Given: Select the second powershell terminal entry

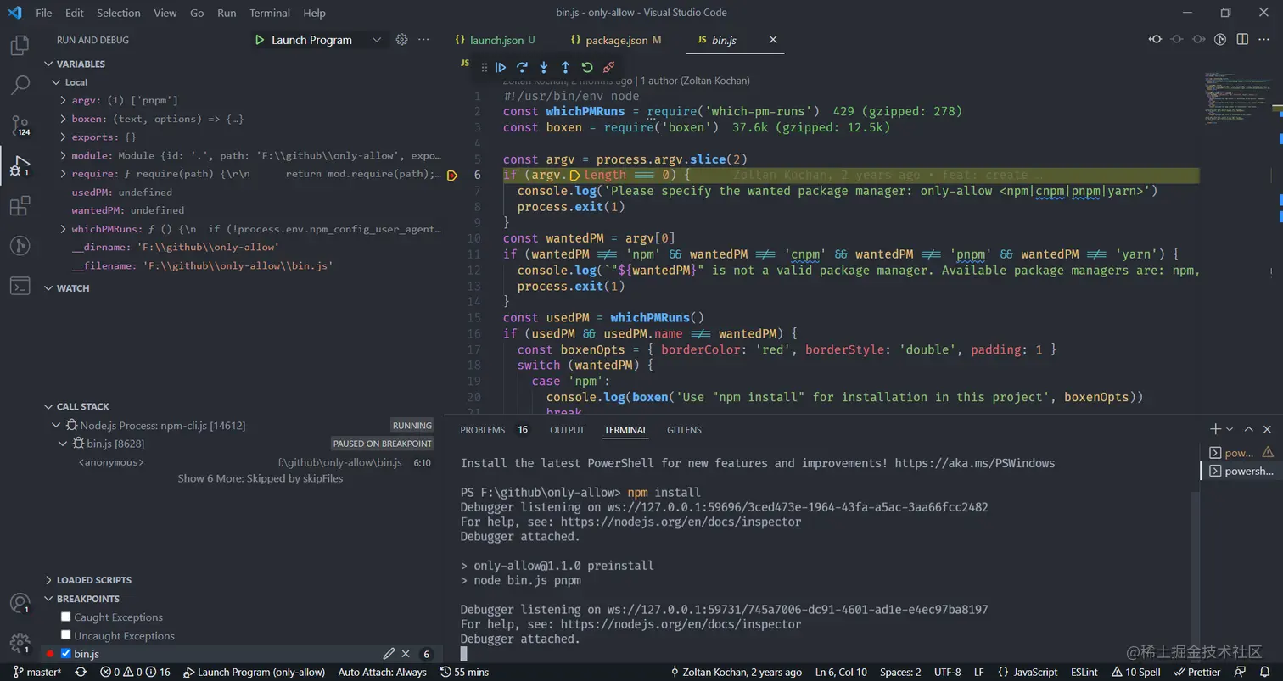Looking at the screenshot, I should coord(1241,471).
